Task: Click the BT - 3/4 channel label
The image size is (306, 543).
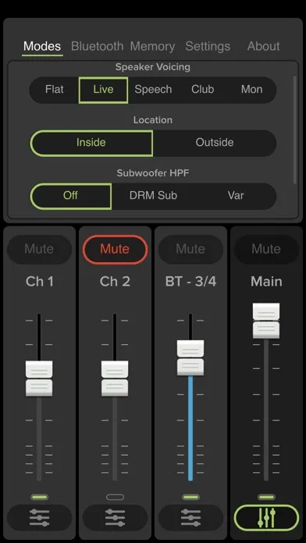Action: pyautogui.click(x=191, y=282)
